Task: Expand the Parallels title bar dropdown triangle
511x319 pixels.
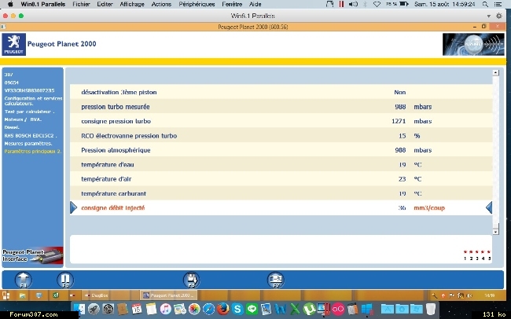Action: tap(488, 16)
